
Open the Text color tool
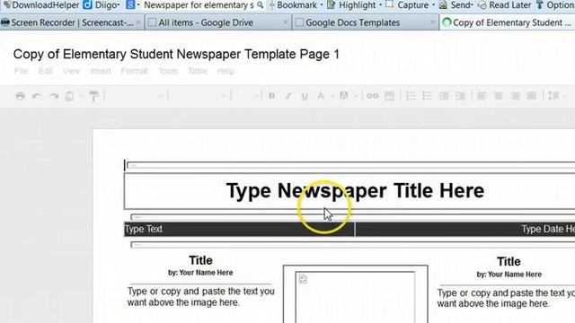coord(321,96)
